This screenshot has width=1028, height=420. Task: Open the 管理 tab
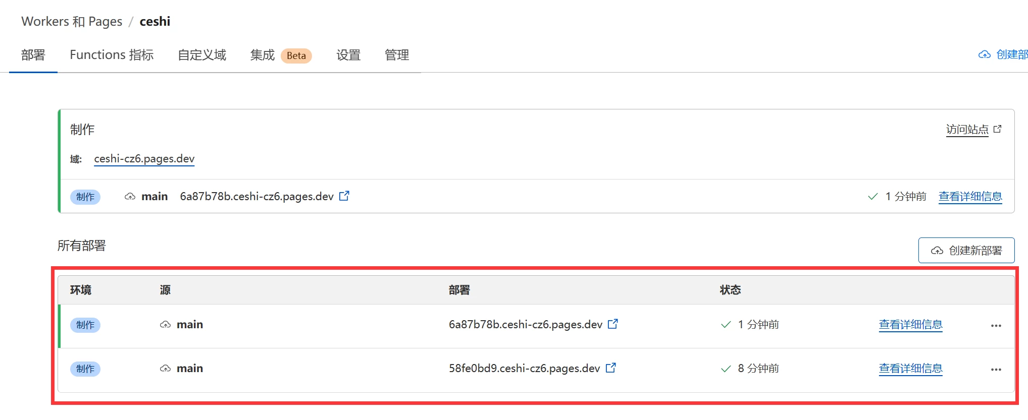click(397, 55)
